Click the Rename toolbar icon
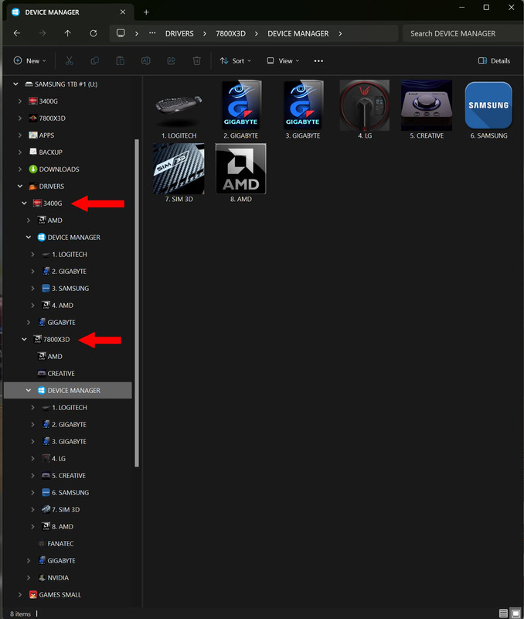 [146, 61]
